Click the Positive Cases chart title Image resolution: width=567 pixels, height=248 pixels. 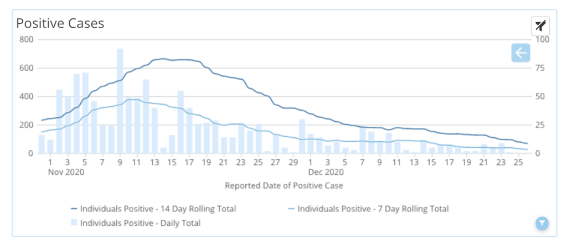tap(60, 24)
